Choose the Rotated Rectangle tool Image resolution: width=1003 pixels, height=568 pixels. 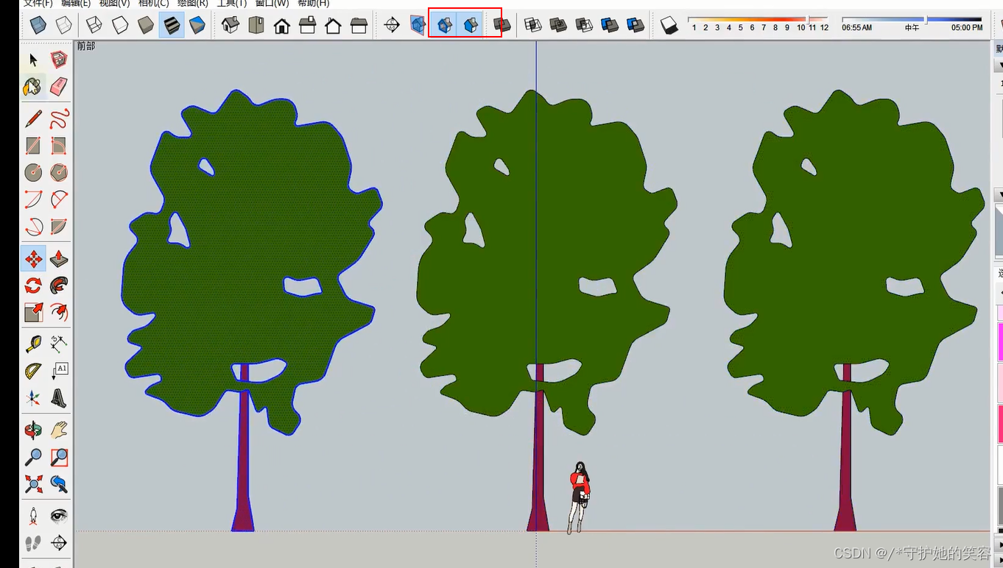[x=59, y=146]
